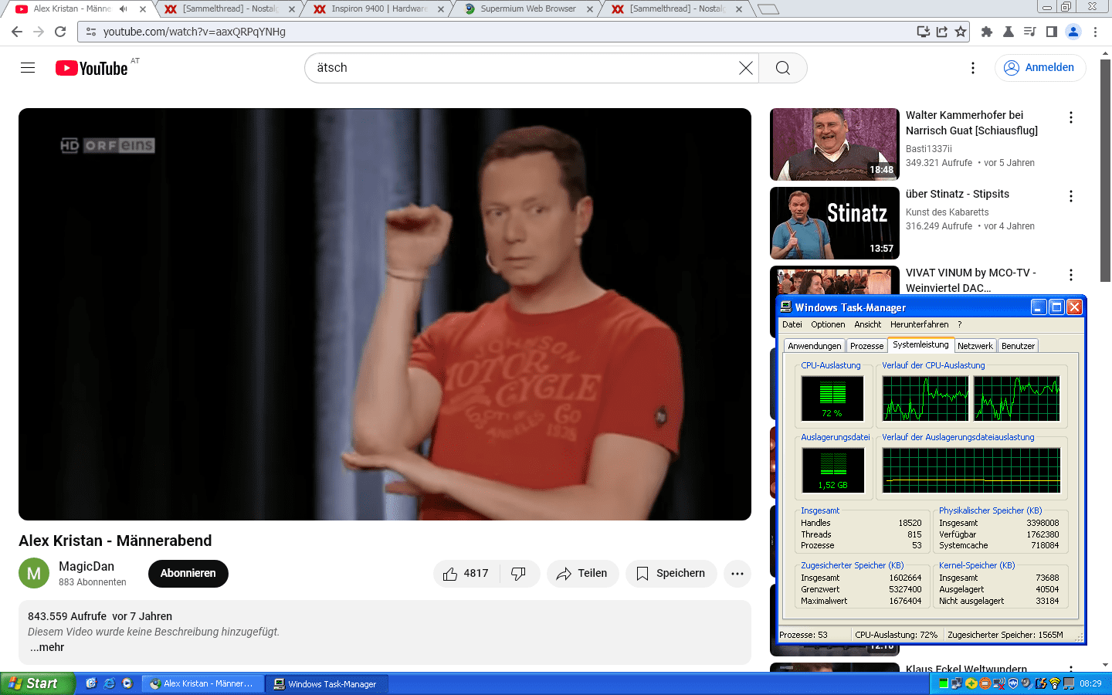Open more actions for the video
The height and width of the screenshot is (695, 1112).
(x=737, y=574)
